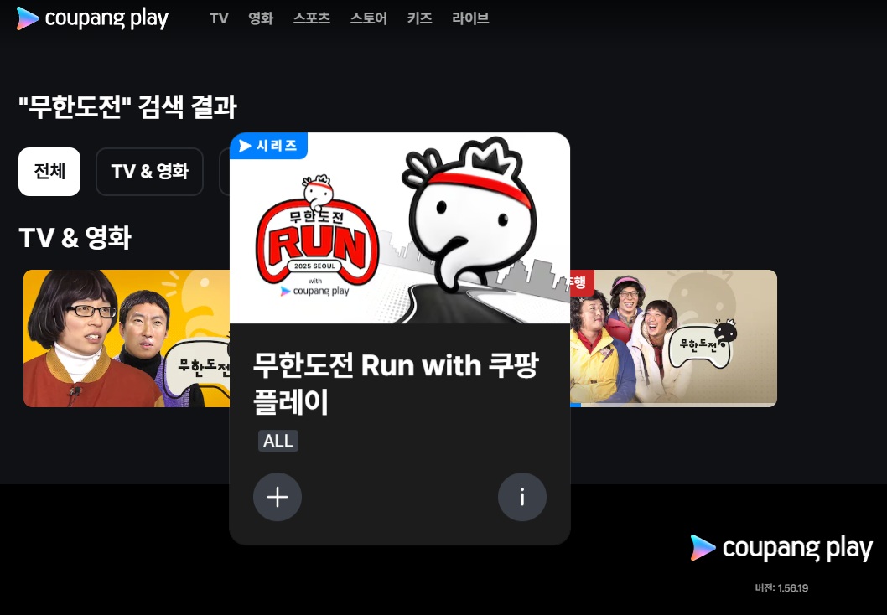
Task: Click the Coupang Play logo in header
Action: [92, 18]
